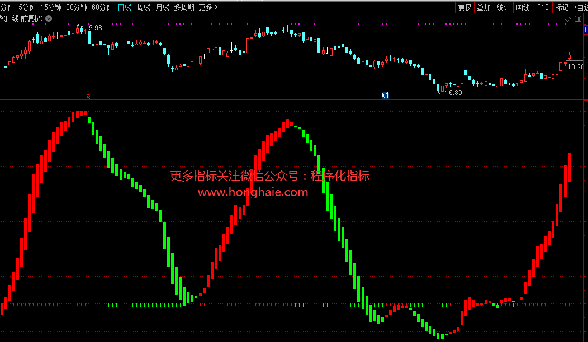Open the chart title dropdown arrow
Screen dimensions: 588x342
point(49,18)
